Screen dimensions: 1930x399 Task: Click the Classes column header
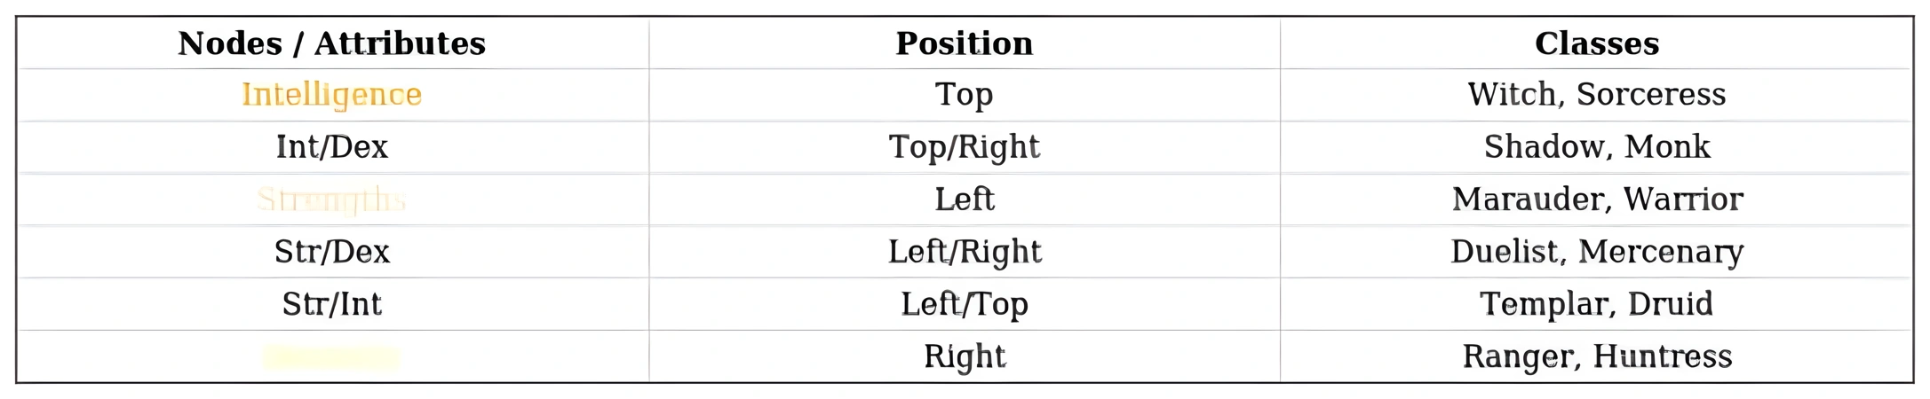(x=1597, y=43)
